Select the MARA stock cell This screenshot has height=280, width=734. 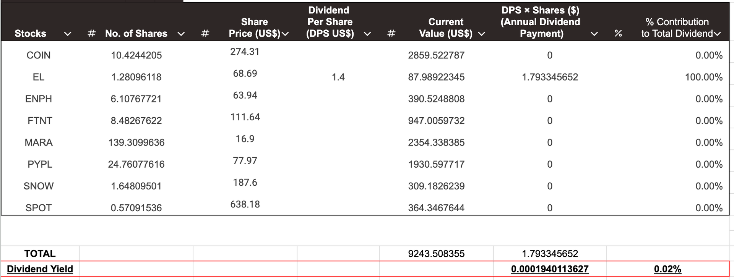[x=39, y=142]
